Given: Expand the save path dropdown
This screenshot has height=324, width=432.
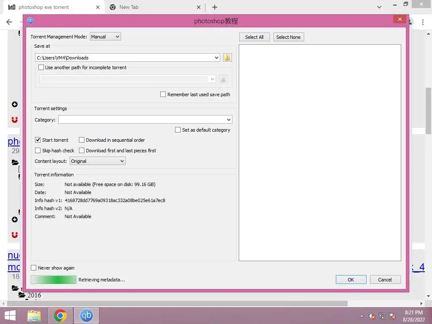Looking at the screenshot, I should (216, 57).
